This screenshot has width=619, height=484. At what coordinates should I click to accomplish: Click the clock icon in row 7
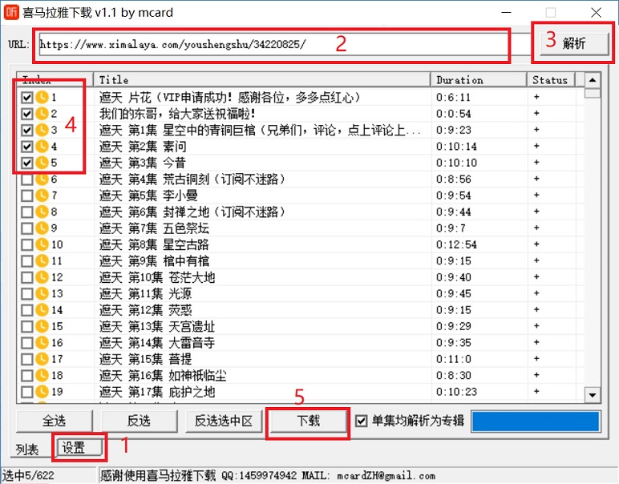(x=42, y=196)
